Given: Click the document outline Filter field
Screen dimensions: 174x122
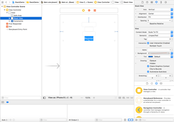Looking at the screenshot, I should pos(21,98).
